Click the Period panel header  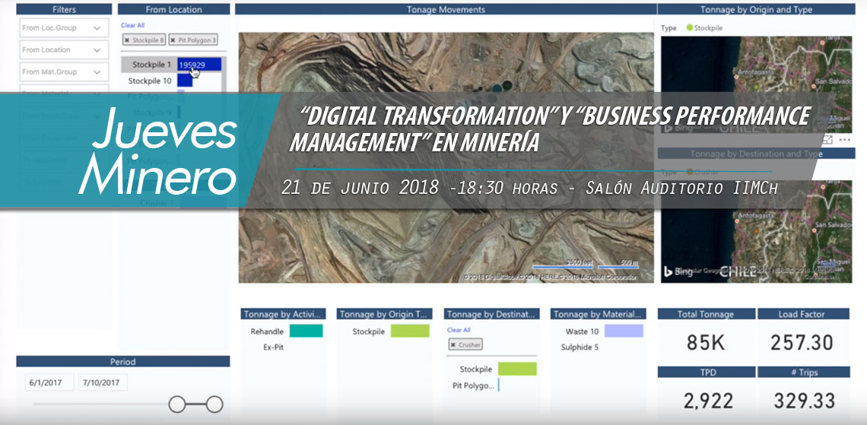(x=122, y=361)
